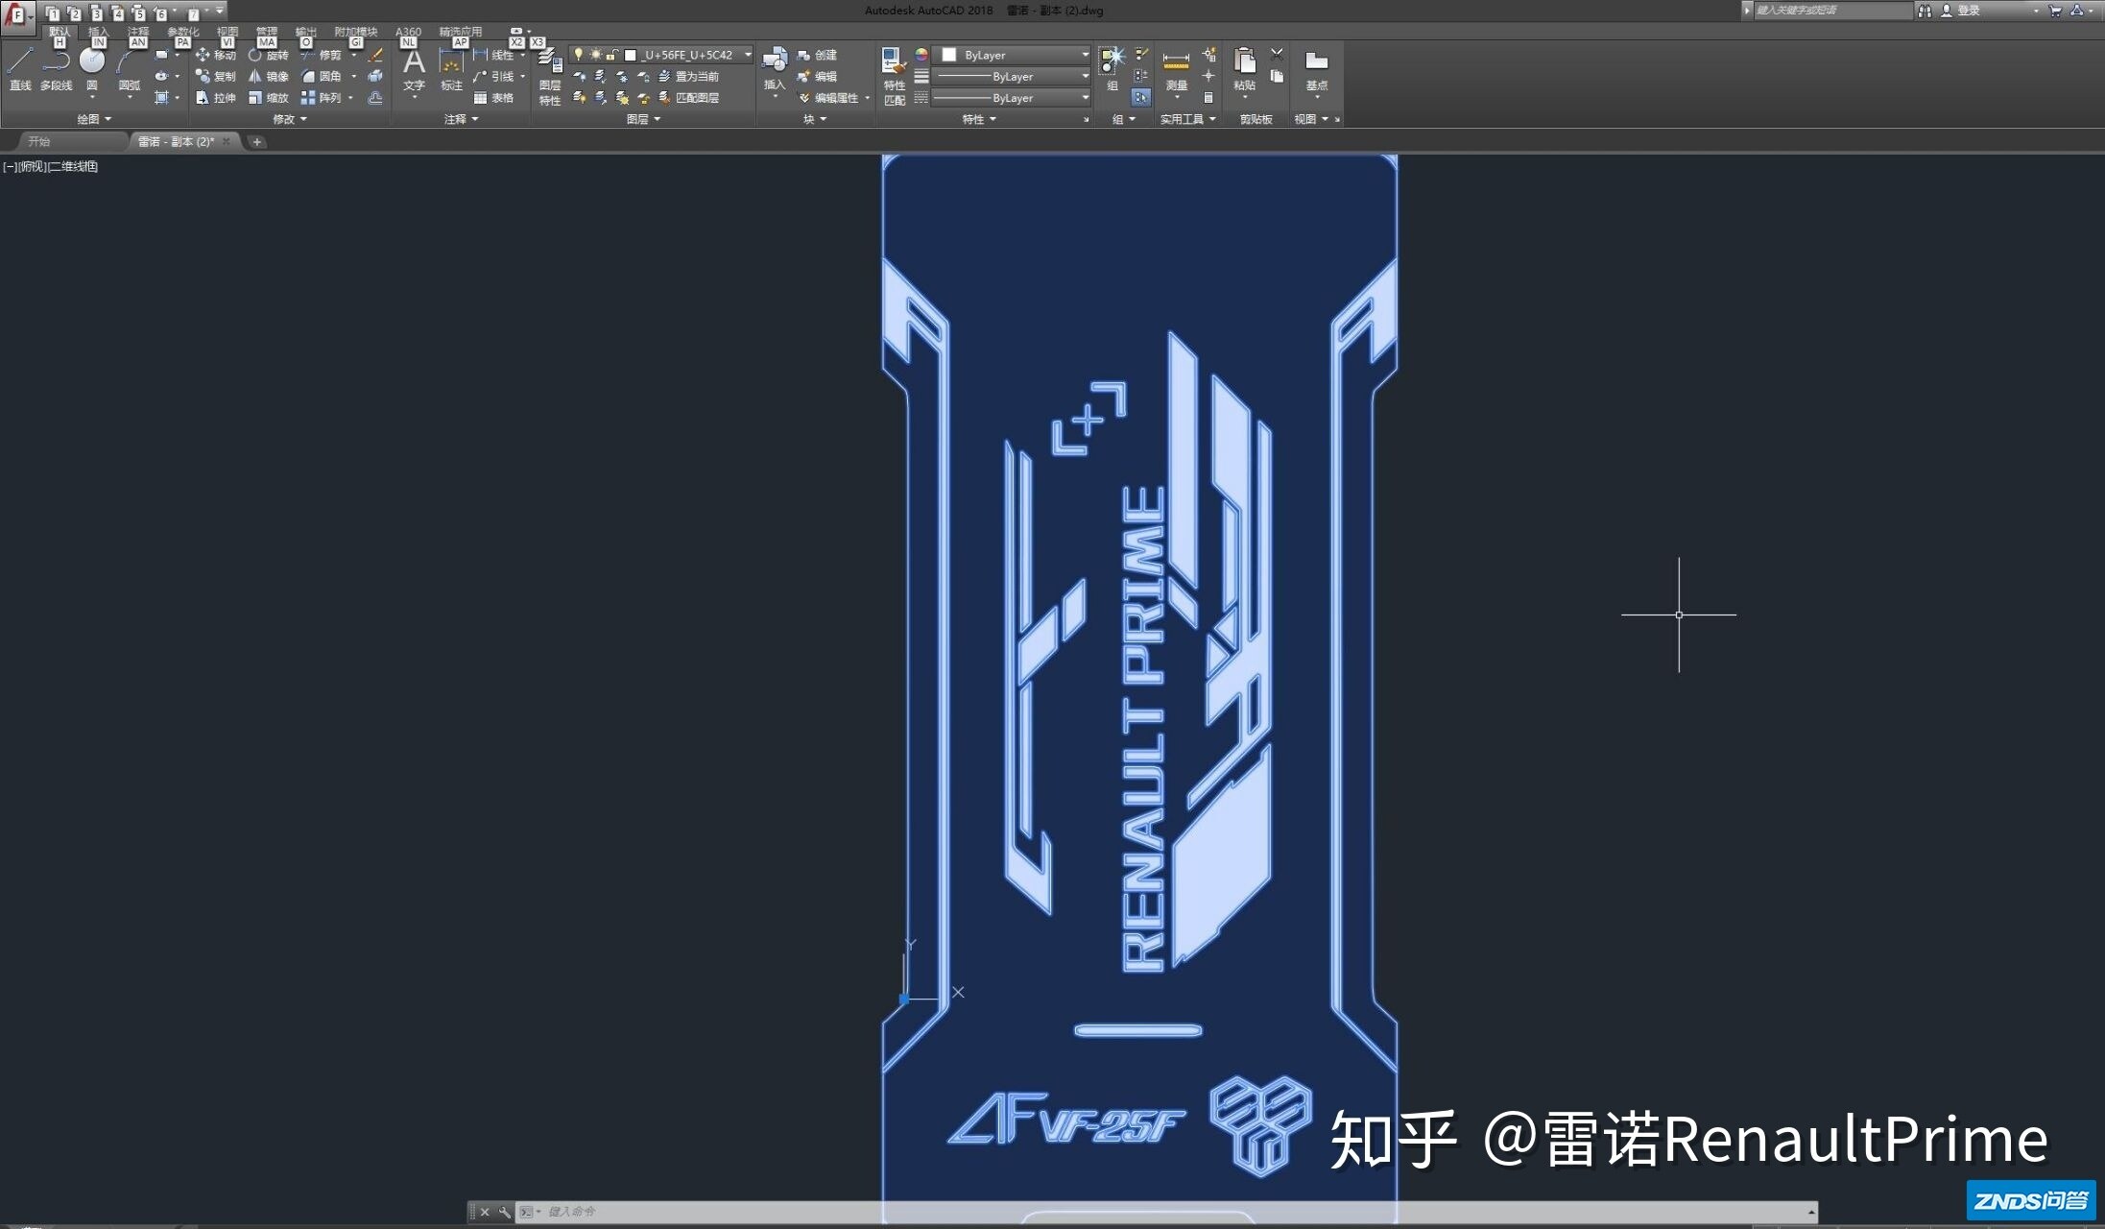Close the 雷诺 - 副本 (2) tab
Viewport: 2105px width, 1229px height.
click(227, 141)
